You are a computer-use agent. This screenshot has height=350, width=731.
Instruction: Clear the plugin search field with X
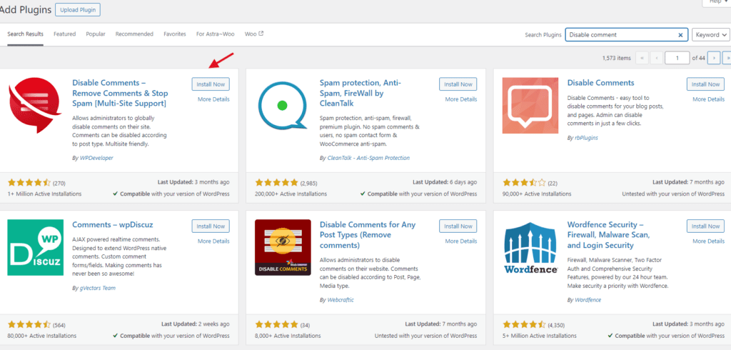pos(680,34)
